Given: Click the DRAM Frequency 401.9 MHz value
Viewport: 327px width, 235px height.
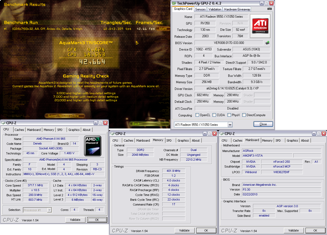Looking at the screenshot, I should [x=174, y=171].
